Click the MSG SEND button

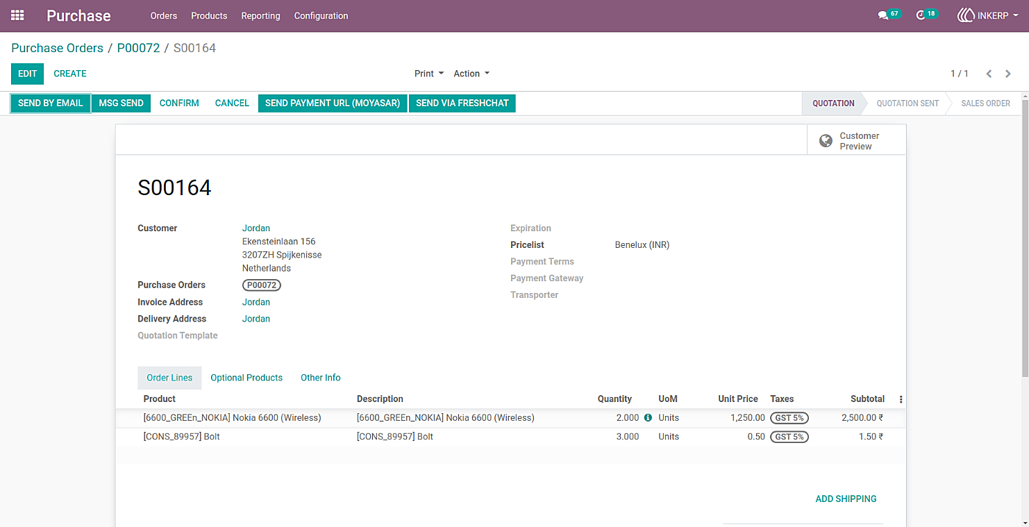[x=121, y=103]
